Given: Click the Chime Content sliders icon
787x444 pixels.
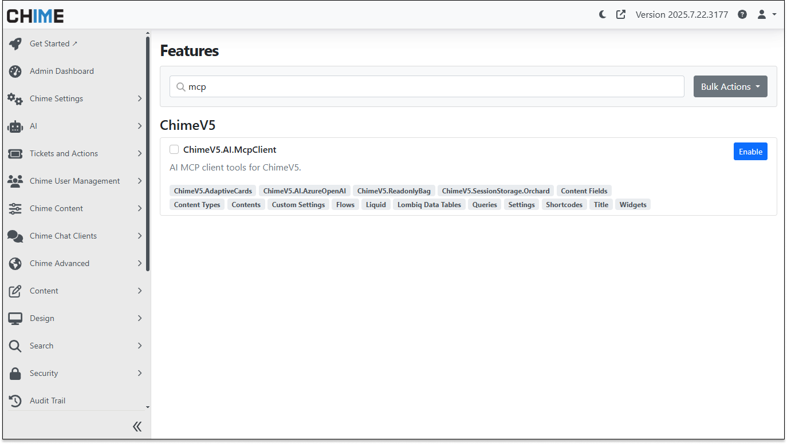Looking at the screenshot, I should [15, 208].
